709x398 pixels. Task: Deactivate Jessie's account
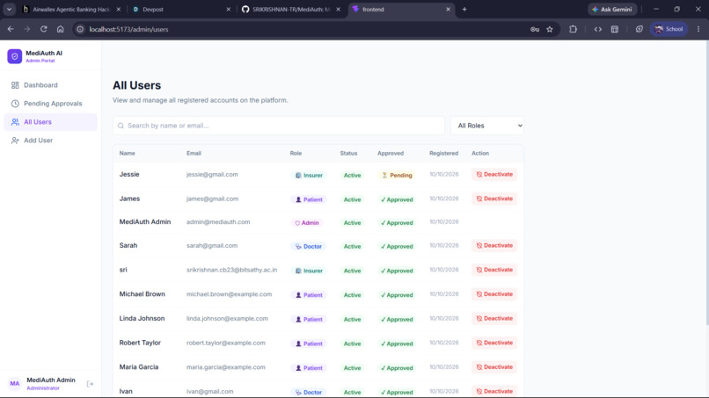click(x=494, y=174)
